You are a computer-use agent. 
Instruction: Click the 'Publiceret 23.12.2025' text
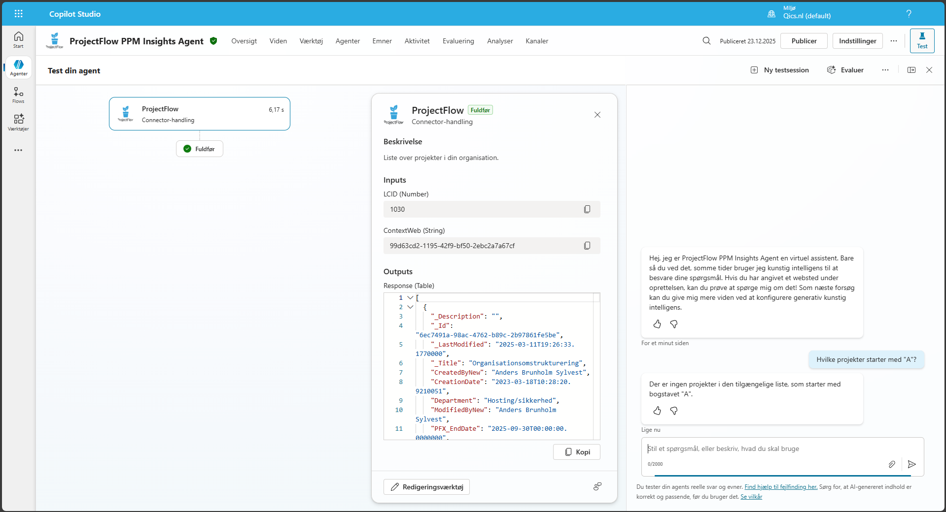pos(747,41)
